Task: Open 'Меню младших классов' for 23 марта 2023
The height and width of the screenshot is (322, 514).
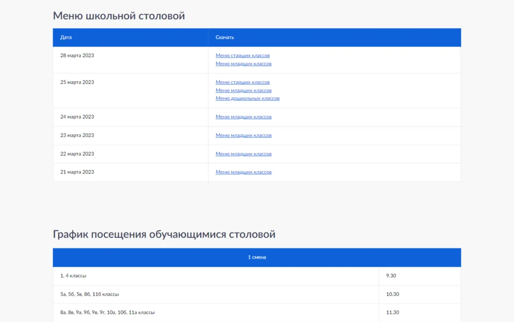Action: [x=243, y=135]
